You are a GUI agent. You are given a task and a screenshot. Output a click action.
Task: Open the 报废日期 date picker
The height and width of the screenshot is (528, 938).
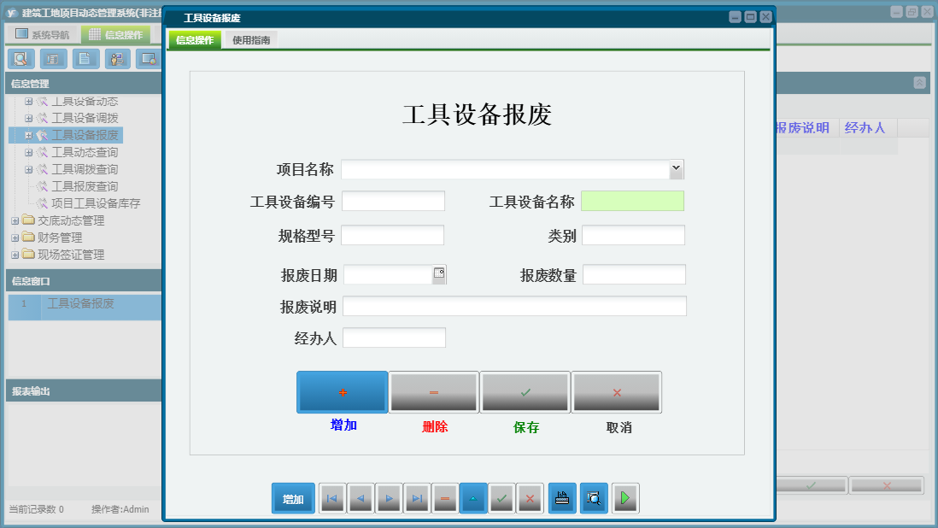coord(440,272)
